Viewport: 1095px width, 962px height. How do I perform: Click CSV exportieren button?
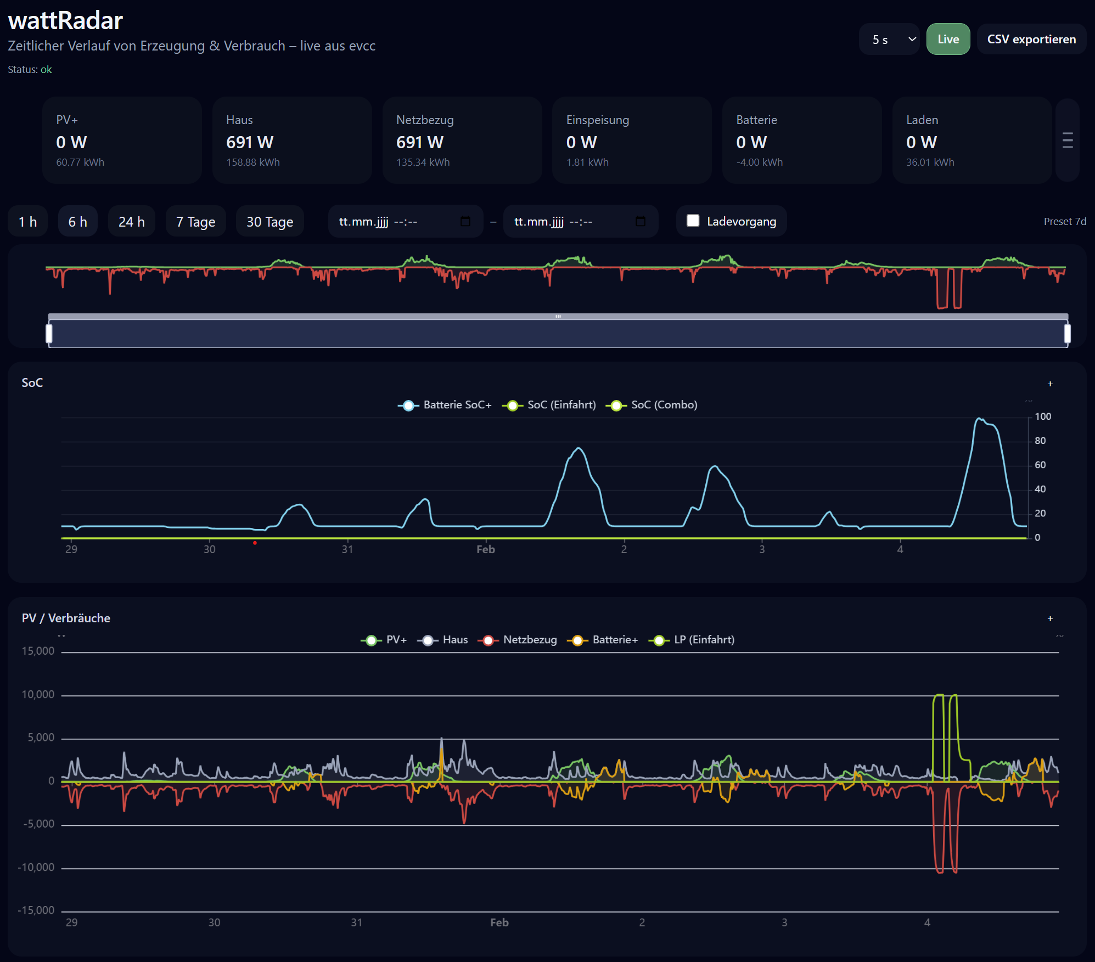click(1031, 39)
